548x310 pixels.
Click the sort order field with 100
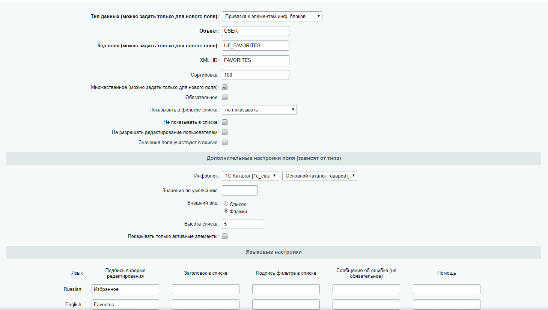click(255, 75)
